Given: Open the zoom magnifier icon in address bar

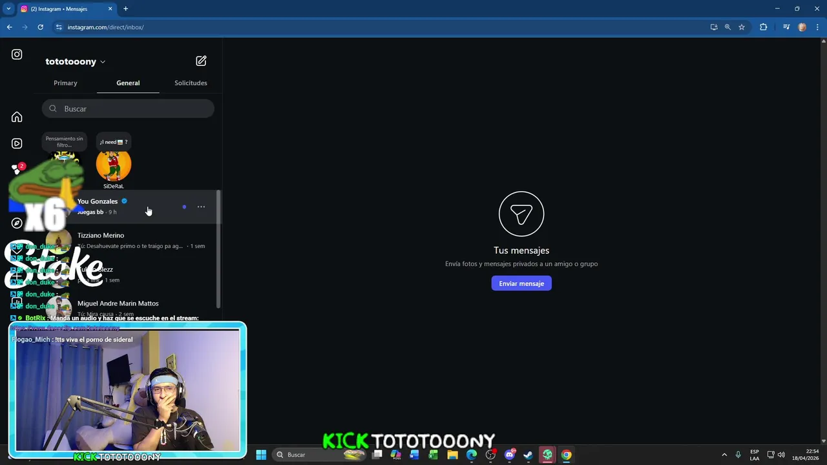Looking at the screenshot, I should pos(728,27).
